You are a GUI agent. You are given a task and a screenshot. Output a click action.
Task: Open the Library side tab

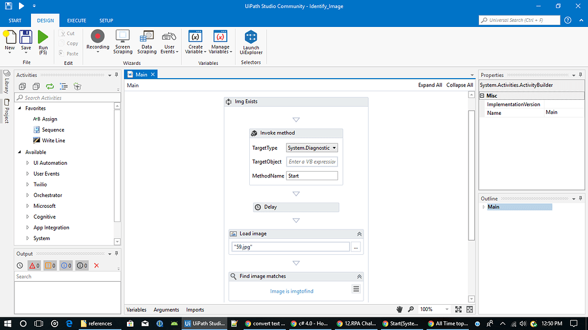tap(6, 82)
